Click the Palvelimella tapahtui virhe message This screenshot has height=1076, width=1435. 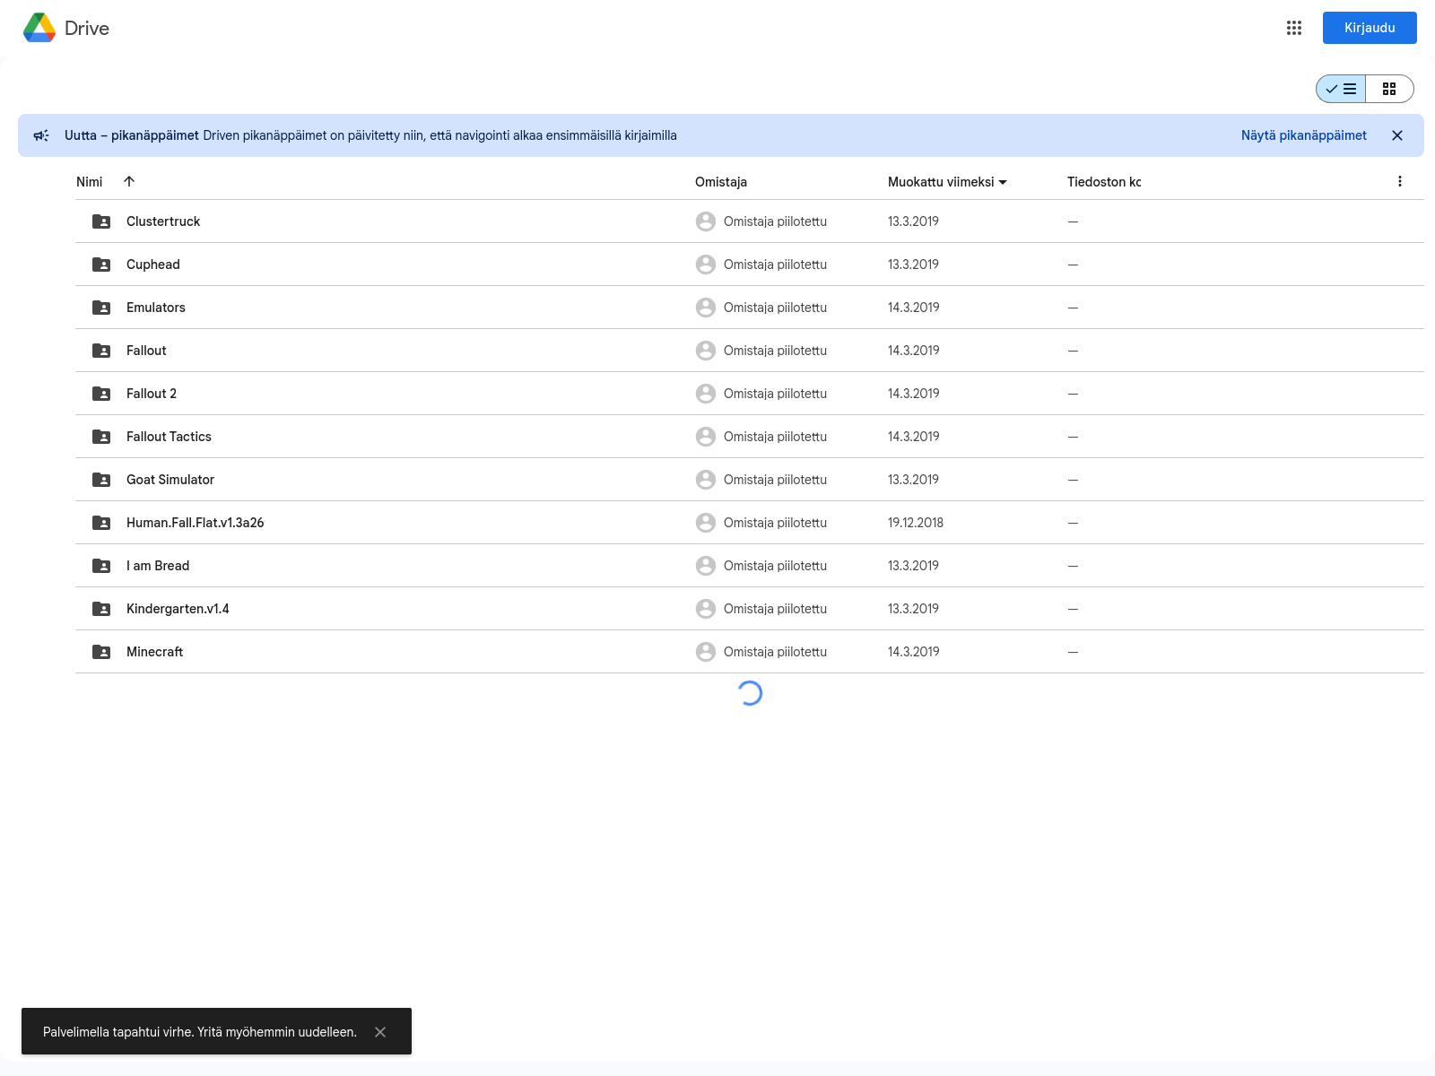point(200,1032)
